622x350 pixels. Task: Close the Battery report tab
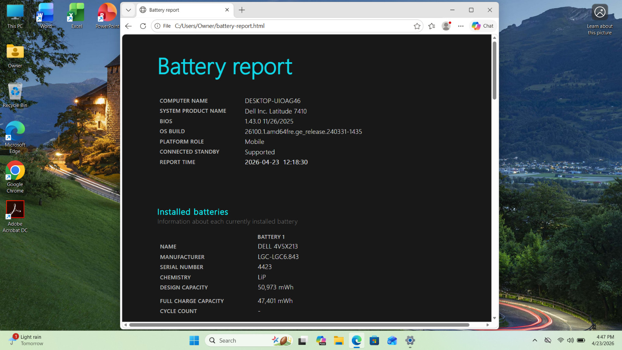click(x=227, y=10)
